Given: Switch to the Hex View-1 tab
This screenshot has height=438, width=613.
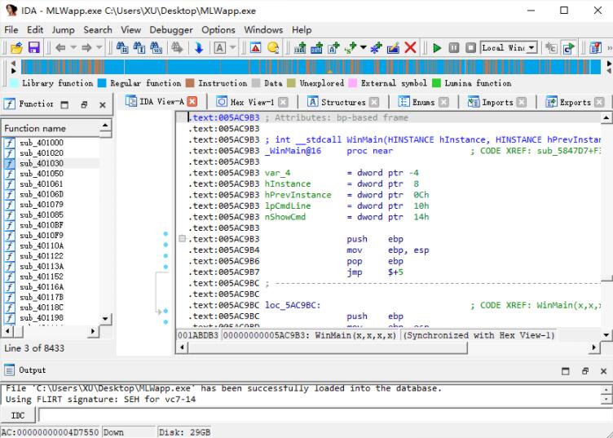Looking at the screenshot, I should point(252,102).
